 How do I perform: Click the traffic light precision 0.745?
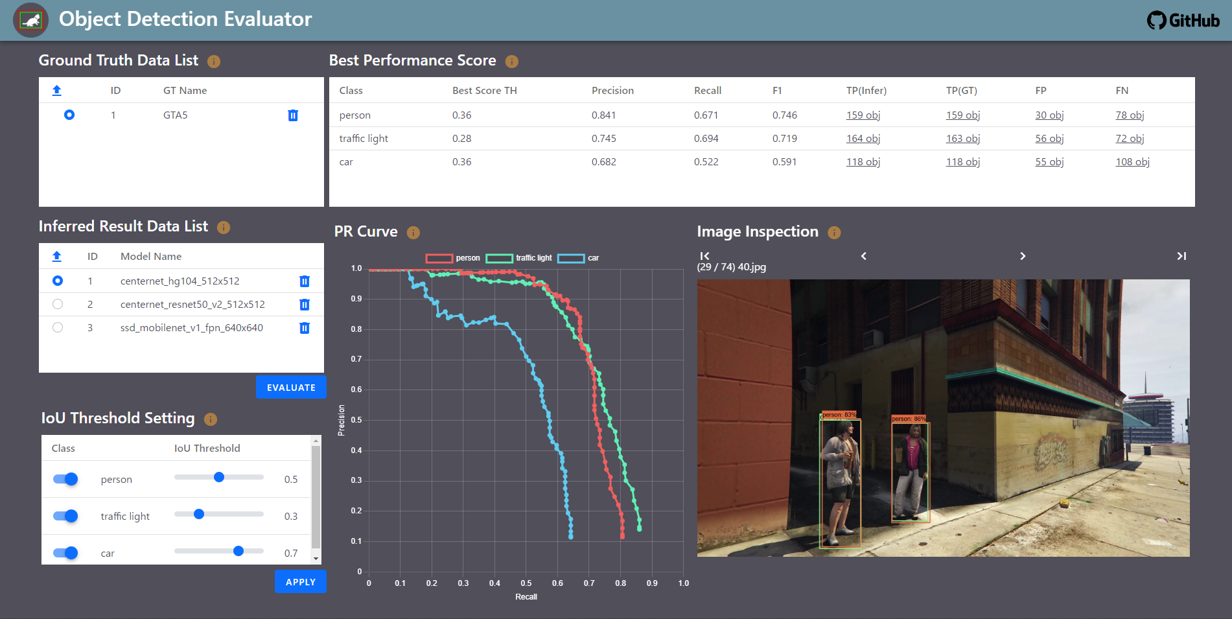pyautogui.click(x=603, y=139)
